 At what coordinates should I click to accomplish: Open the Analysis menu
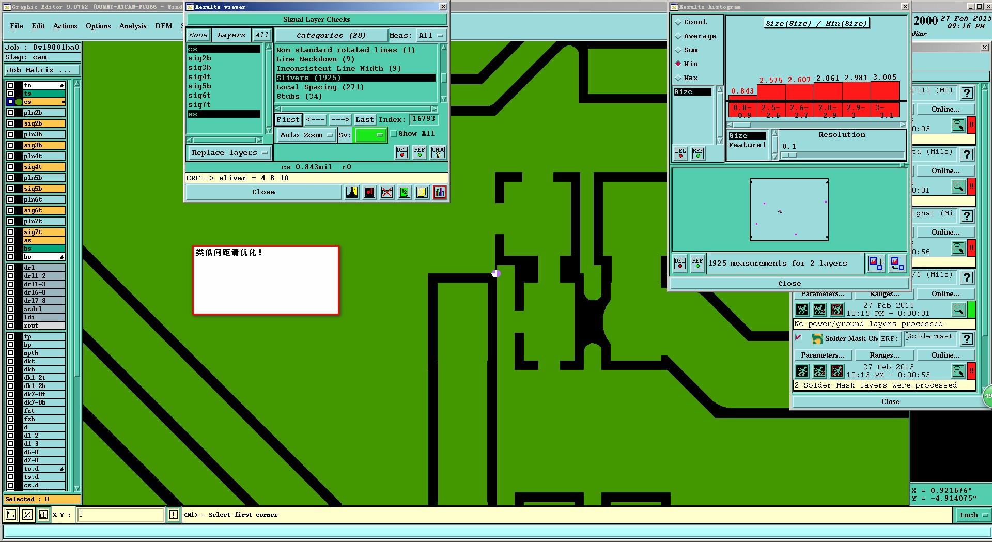pyautogui.click(x=133, y=26)
